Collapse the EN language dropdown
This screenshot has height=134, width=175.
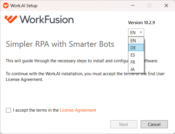(136, 32)
